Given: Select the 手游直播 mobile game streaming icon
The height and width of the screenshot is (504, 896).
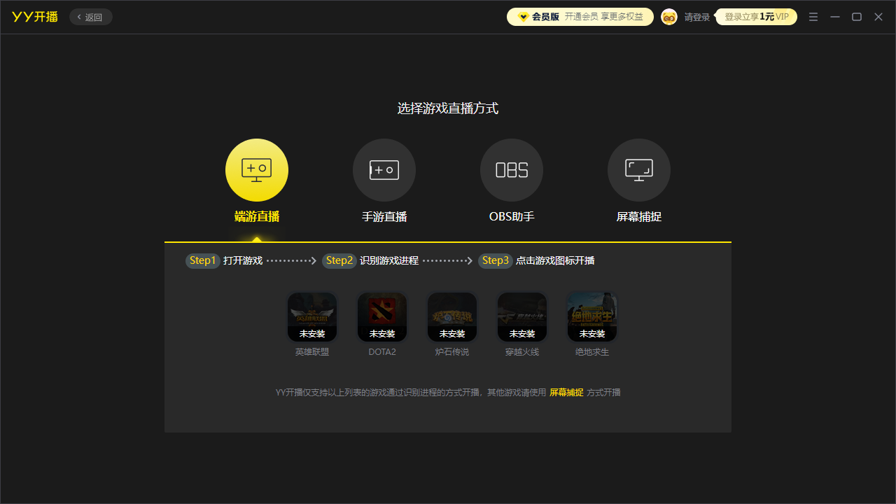Looking at the screenshot, I should point(384,170).
